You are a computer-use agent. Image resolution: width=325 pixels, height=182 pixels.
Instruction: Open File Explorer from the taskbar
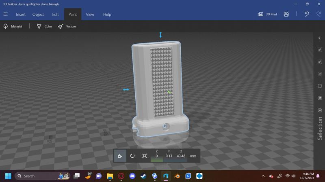110,176
